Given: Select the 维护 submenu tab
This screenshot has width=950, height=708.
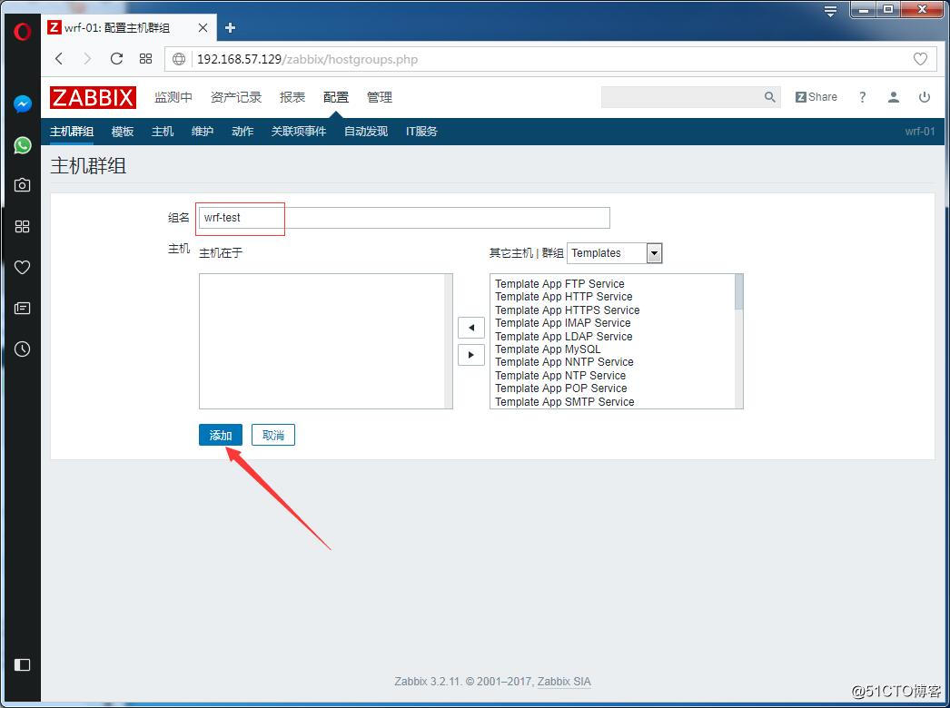Looking at the screenshot, I should pyautogui.click(x=203, y=132).
